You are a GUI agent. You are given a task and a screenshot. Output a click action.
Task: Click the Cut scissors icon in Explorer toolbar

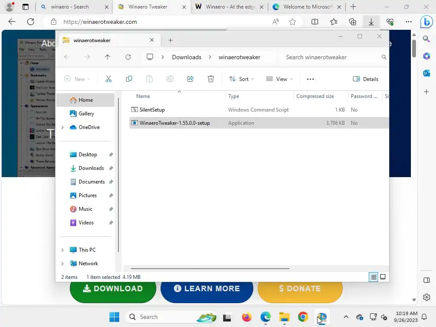pyautogui.click(x=109, y=79)
